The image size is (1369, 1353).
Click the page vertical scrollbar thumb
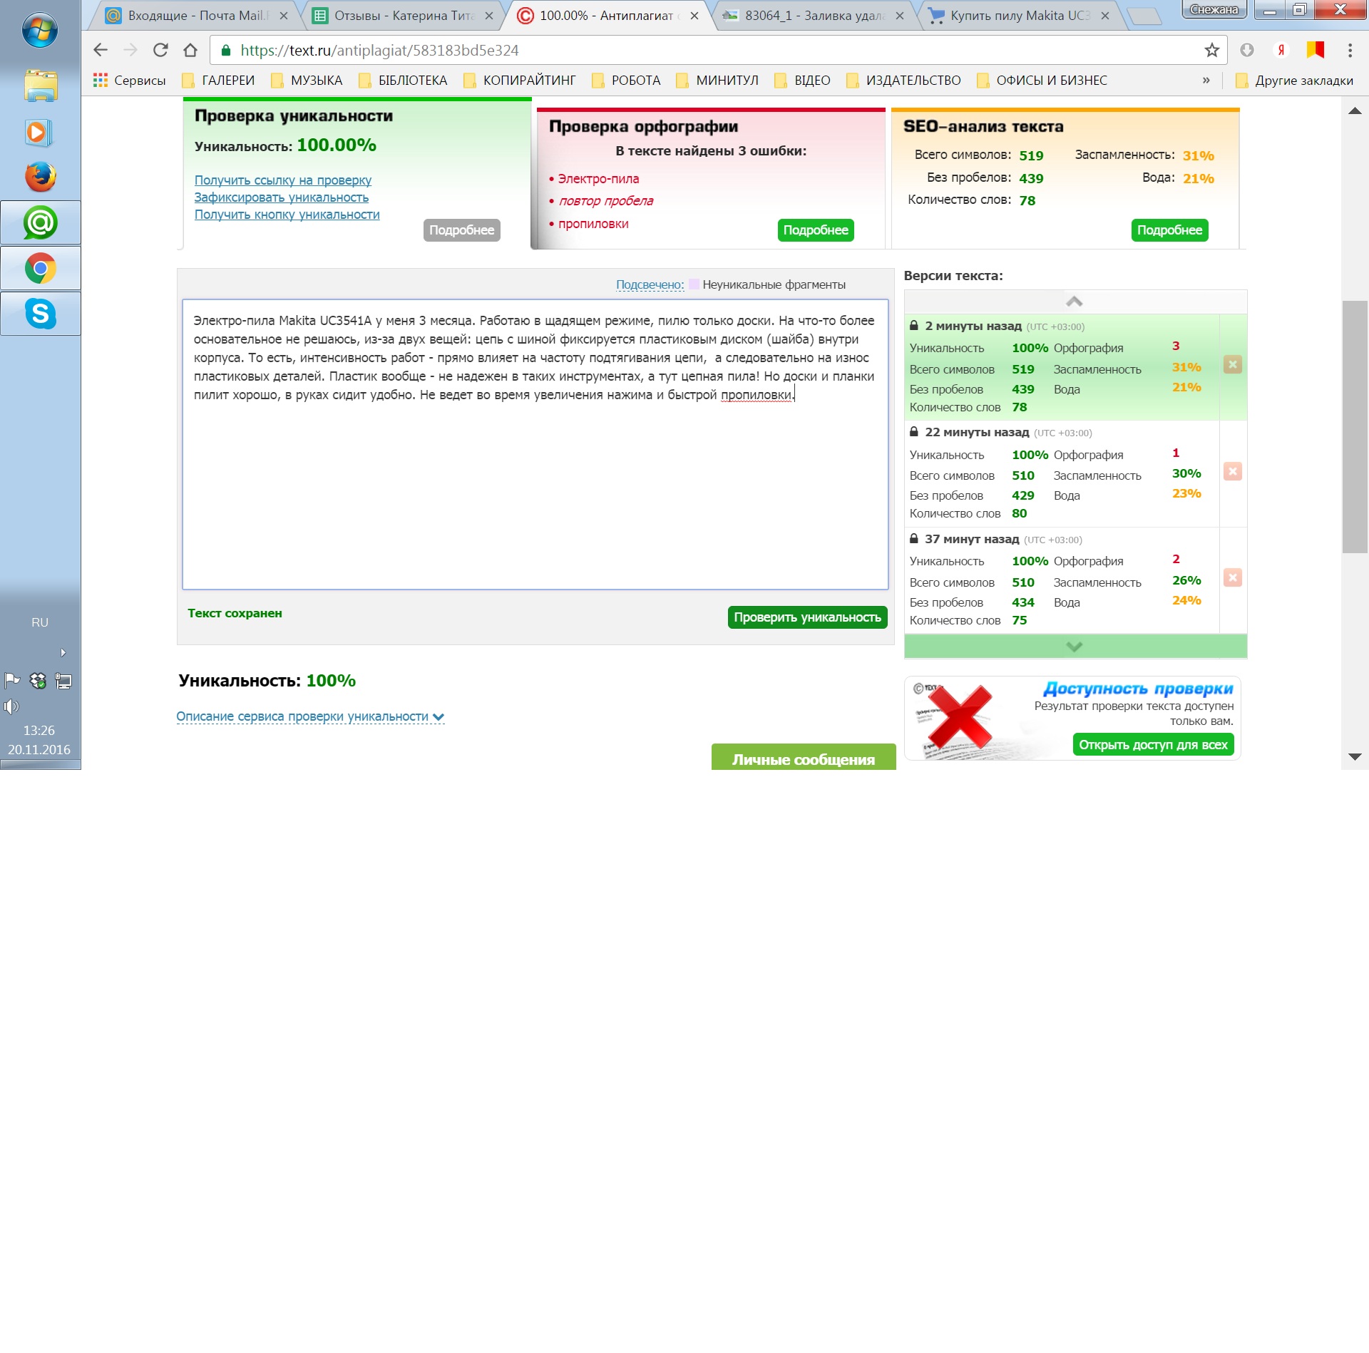click(1354, 426)
